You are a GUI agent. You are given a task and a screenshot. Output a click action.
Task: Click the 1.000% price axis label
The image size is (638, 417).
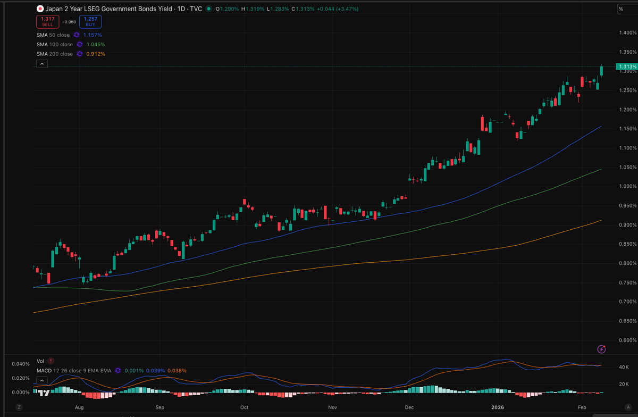point(628,186)
